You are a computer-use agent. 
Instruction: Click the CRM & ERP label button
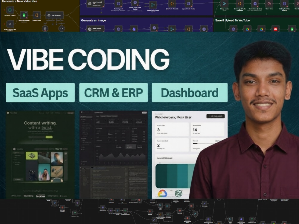pyautogui.click(x=113, y=93)
